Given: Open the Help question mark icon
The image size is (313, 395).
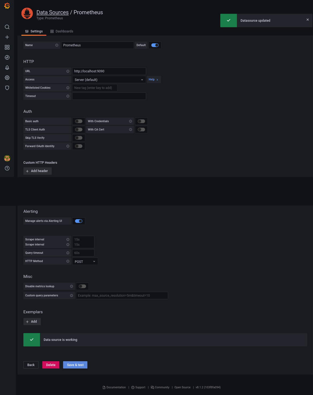Looking at the screenshot, I should point(7,168).
